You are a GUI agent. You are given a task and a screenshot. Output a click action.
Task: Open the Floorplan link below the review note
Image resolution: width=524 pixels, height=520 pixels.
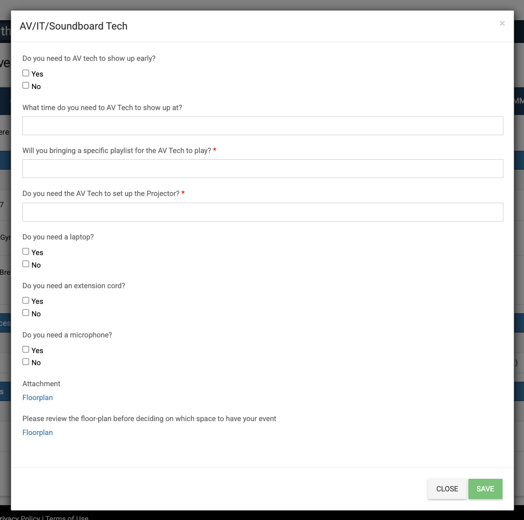point(38,432)
